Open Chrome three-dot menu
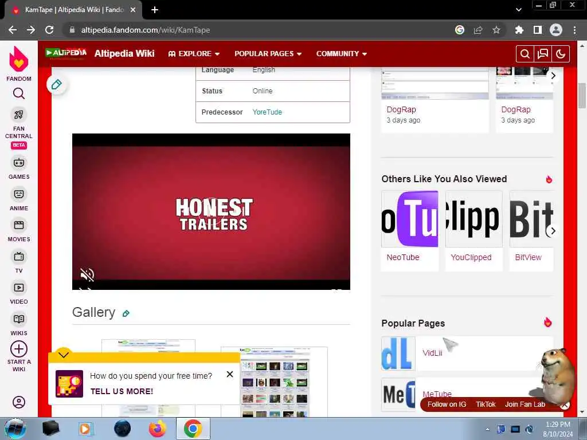 click(574, 30)
